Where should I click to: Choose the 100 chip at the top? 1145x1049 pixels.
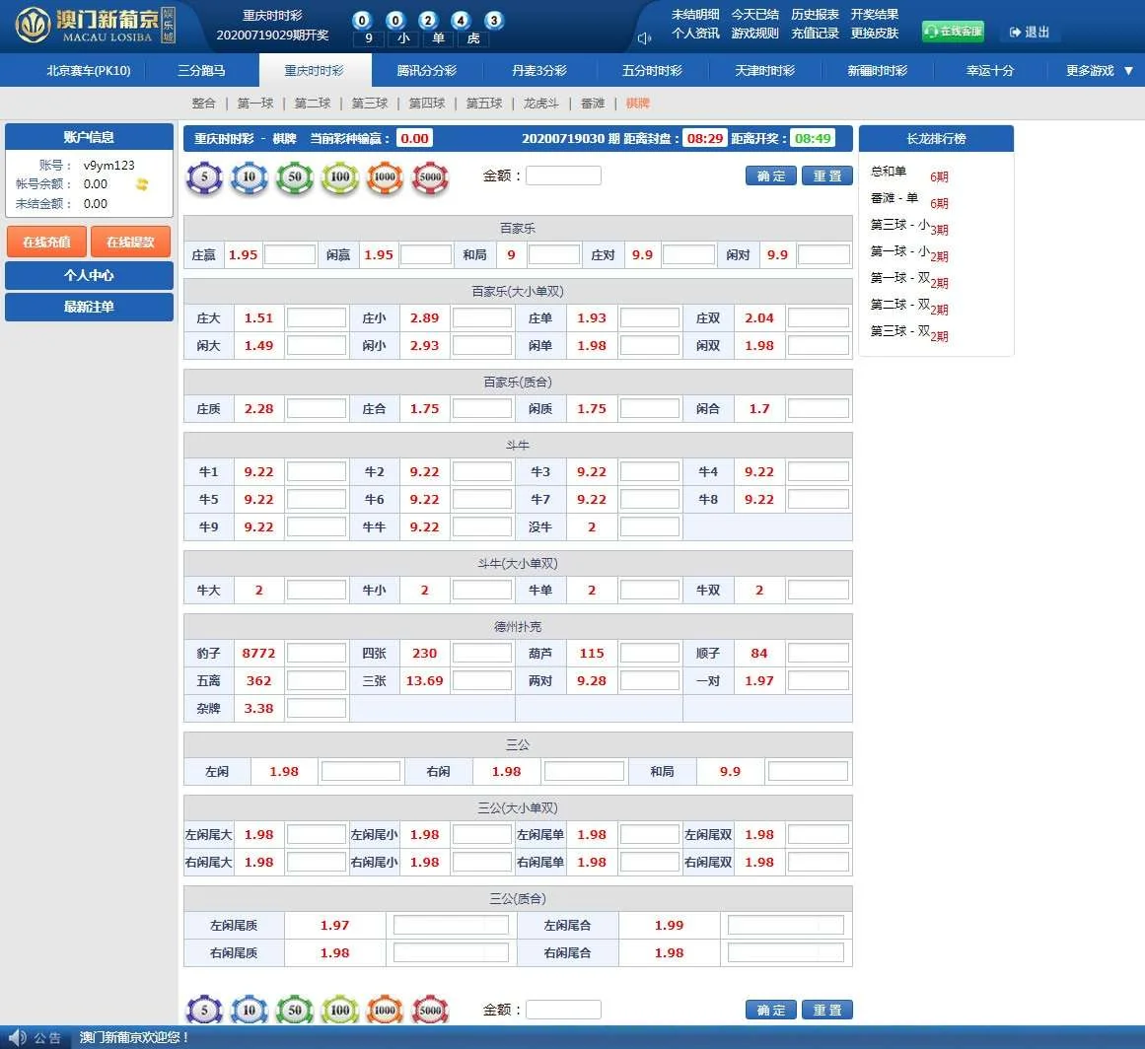[339, 177]
